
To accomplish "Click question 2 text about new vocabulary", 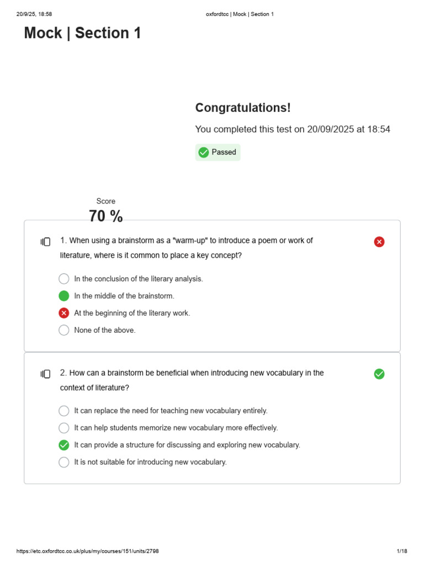I will click(x=192, y=380).
